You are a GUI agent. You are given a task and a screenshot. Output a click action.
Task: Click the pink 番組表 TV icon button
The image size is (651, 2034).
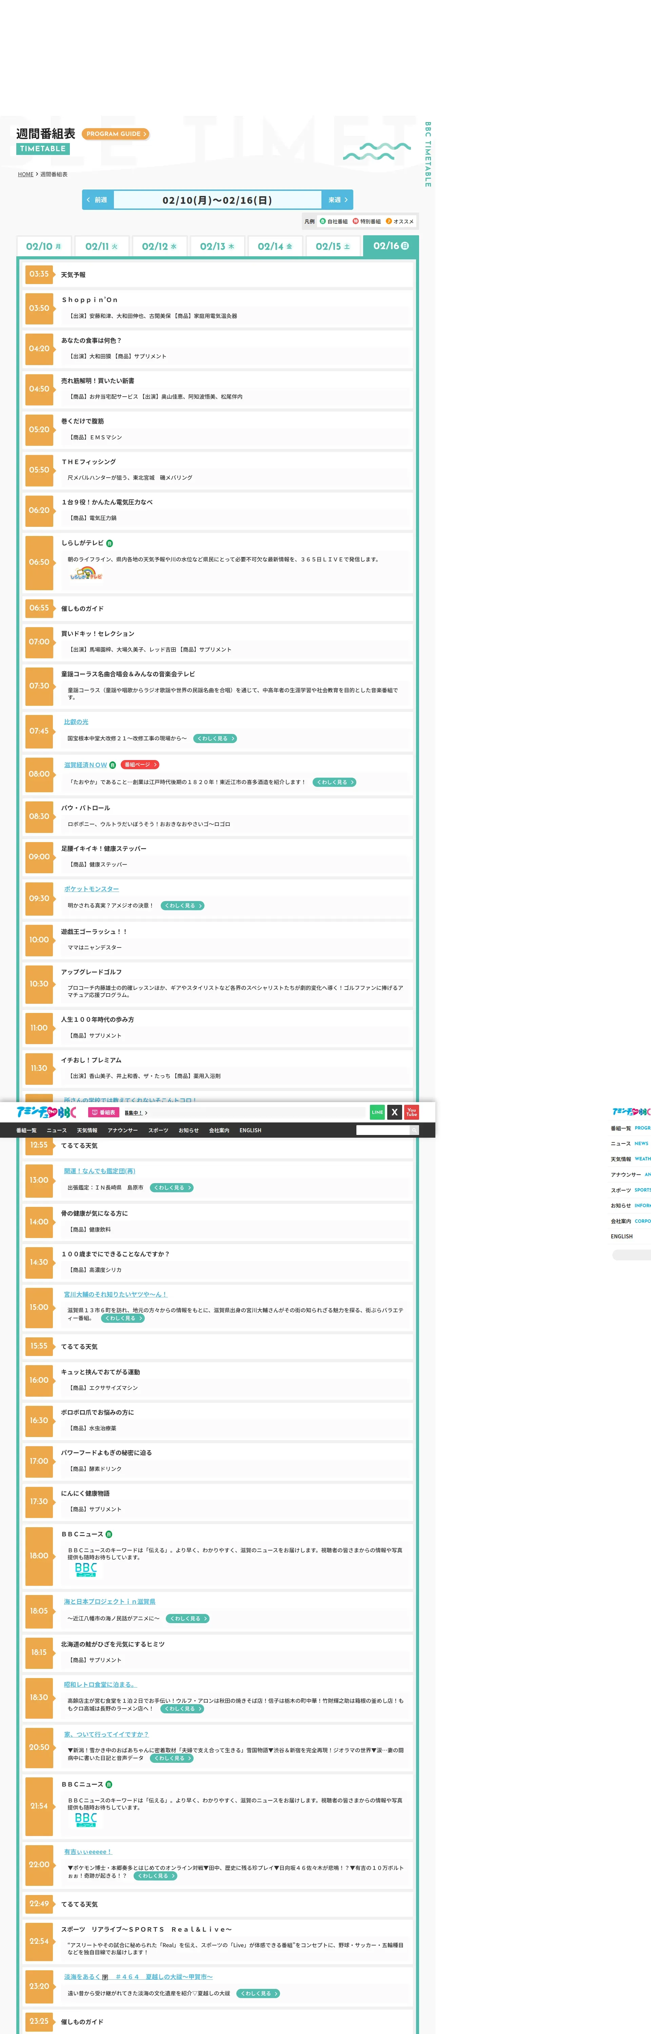103,1113
